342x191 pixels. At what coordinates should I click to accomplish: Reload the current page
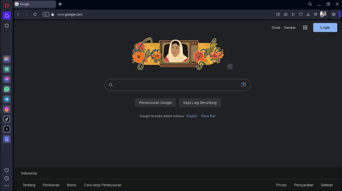click(35, 14)
